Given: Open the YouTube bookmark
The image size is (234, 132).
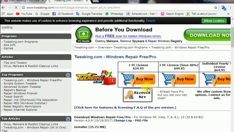Looking at the screenshot, I should tap(24, 14).
